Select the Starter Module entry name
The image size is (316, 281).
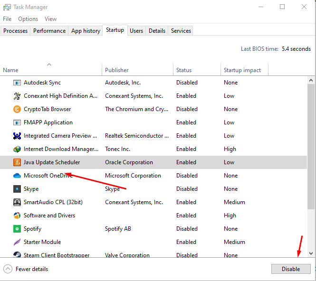tap(42, 242)
